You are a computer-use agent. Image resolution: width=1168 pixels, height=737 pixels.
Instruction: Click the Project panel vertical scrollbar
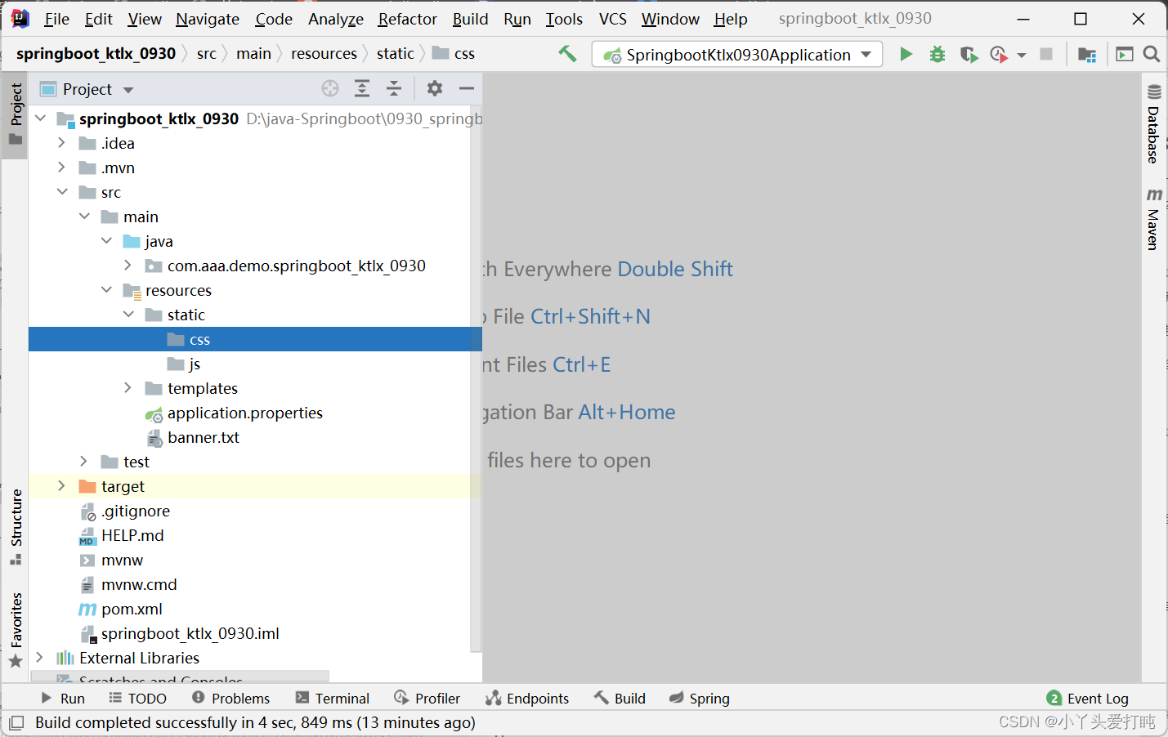pyautogui.click(x=477, y=380)
